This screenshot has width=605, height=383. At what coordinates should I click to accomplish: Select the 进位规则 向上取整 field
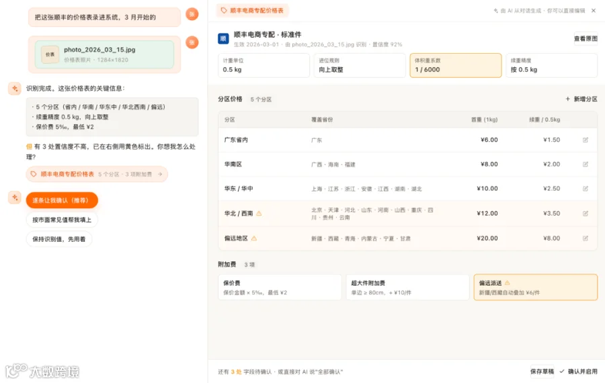(360, 66)
